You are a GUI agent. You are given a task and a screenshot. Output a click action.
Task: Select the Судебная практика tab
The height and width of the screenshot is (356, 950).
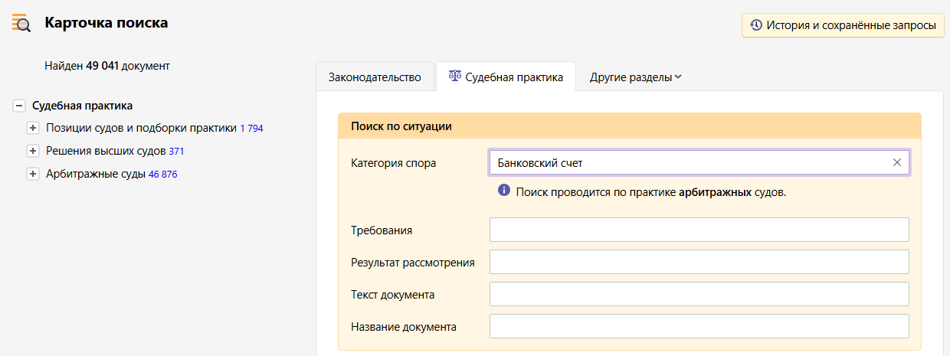(x=506, y=77)
